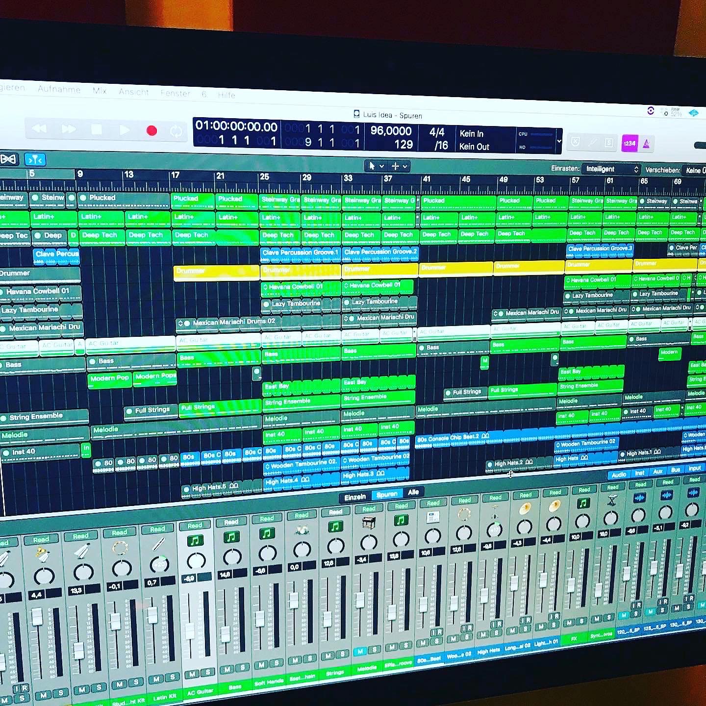Image resolution: width=706 pixels, height=706 pixels.
Task: Mute the Melodie channel strip
Action: [x=360, y=651]
